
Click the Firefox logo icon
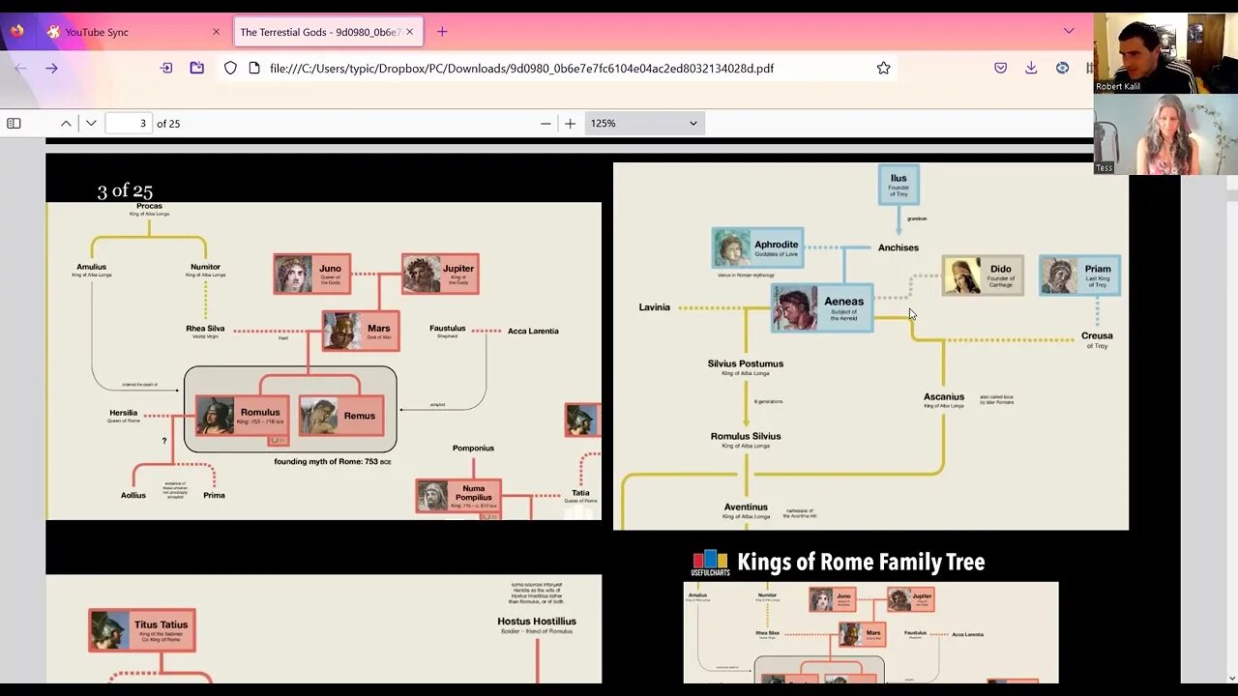coord(16,31)
